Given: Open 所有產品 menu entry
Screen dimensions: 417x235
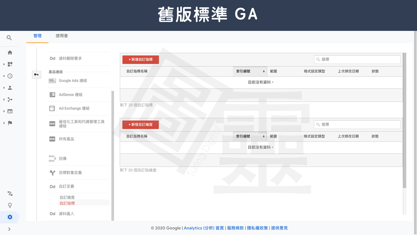Looking at the screenshot, I should 67,139.
